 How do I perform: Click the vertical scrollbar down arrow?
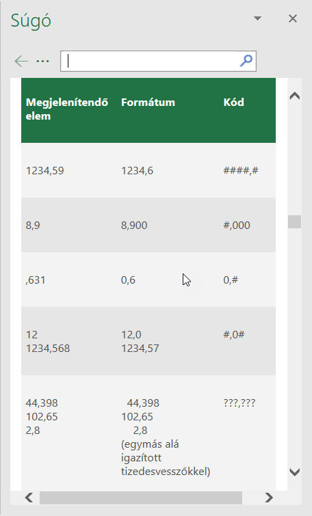point(294,472)
